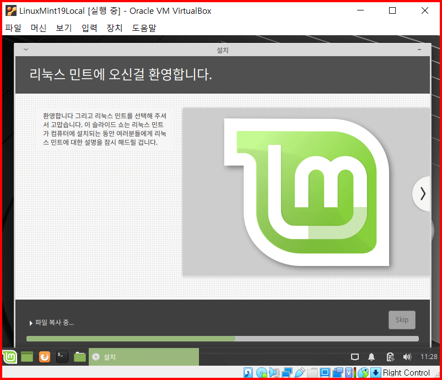Open the Linux Mint start menu
This screenshot has height=380, width=442.
(9, 357)
